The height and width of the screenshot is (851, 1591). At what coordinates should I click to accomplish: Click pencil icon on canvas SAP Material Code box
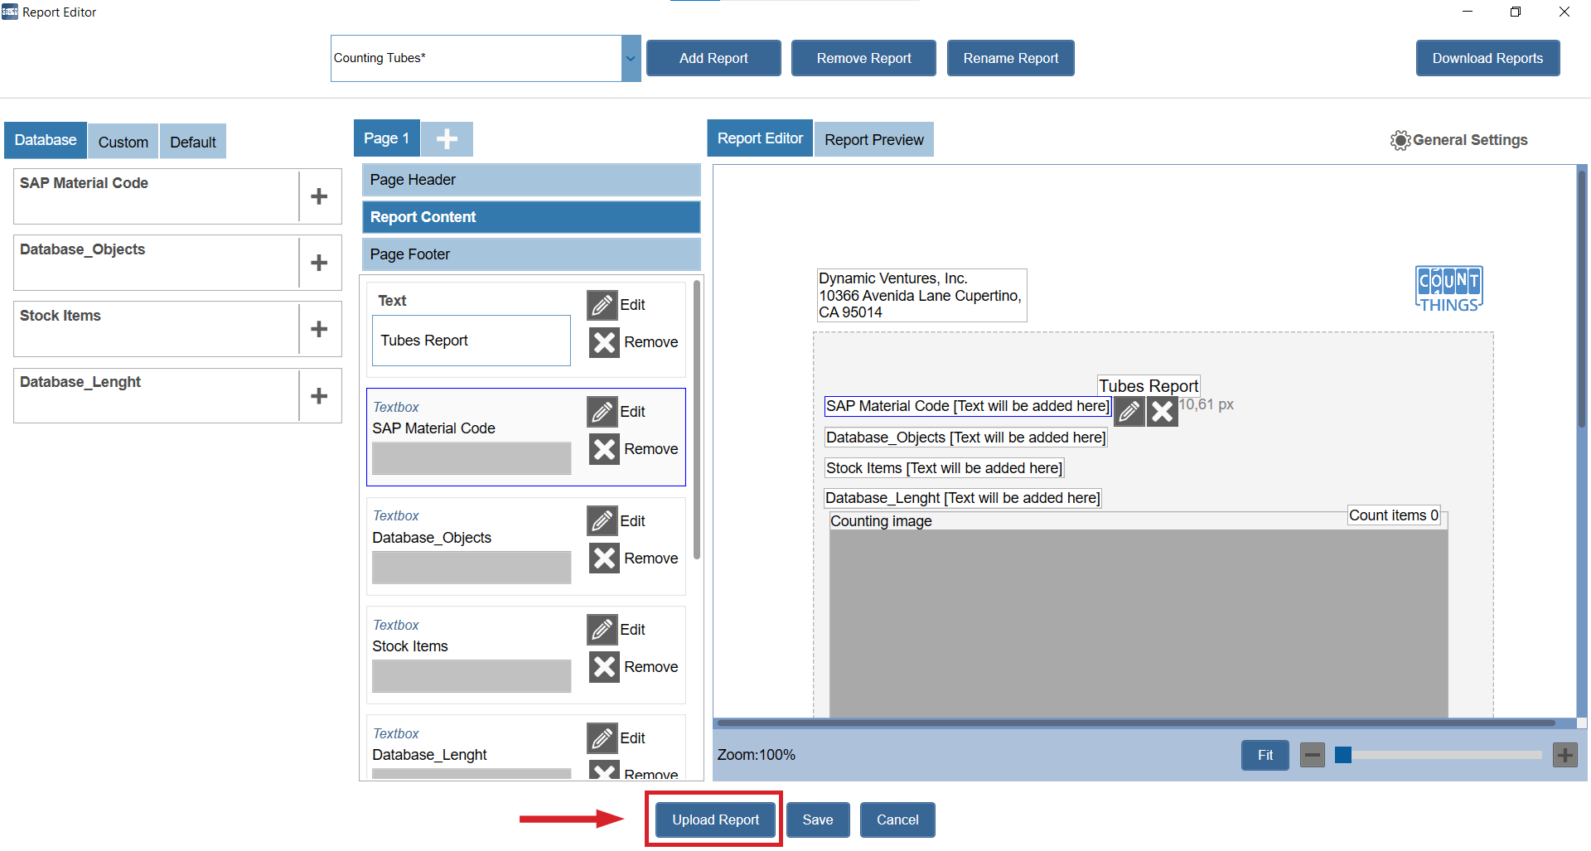tap(1129, 411)
